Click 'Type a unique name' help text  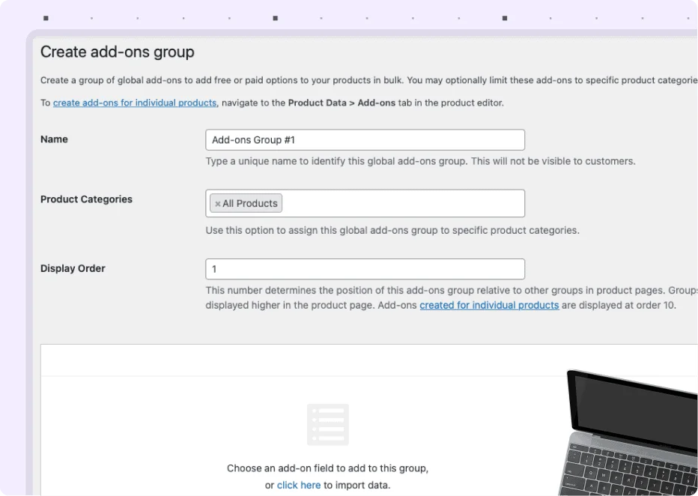tap(420, 161)
